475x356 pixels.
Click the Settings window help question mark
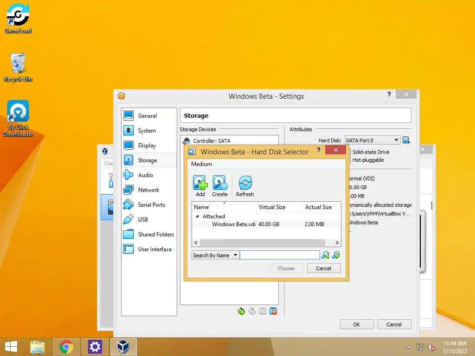(389, 94)
